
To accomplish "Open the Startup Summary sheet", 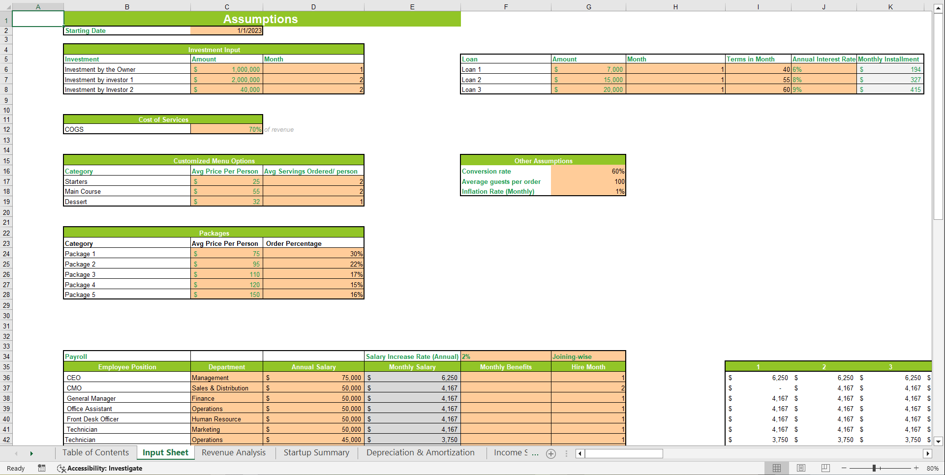I will (315, 452).
